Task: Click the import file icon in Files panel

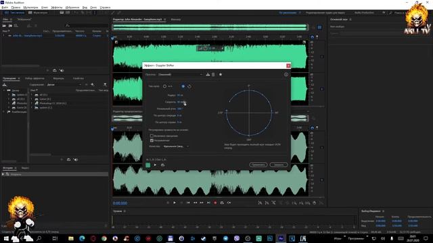Action: [10, 26]
